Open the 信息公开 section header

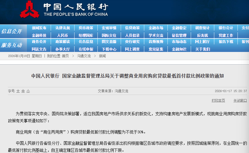[11, 31]
